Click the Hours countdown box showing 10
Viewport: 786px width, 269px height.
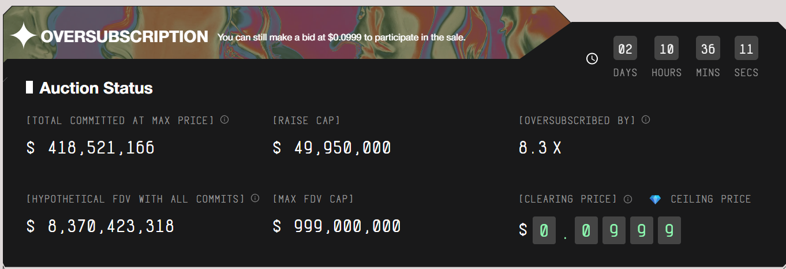tap(667, 49)
